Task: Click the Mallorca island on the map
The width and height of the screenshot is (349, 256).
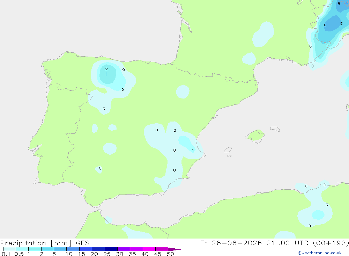Action: (255, 136)
